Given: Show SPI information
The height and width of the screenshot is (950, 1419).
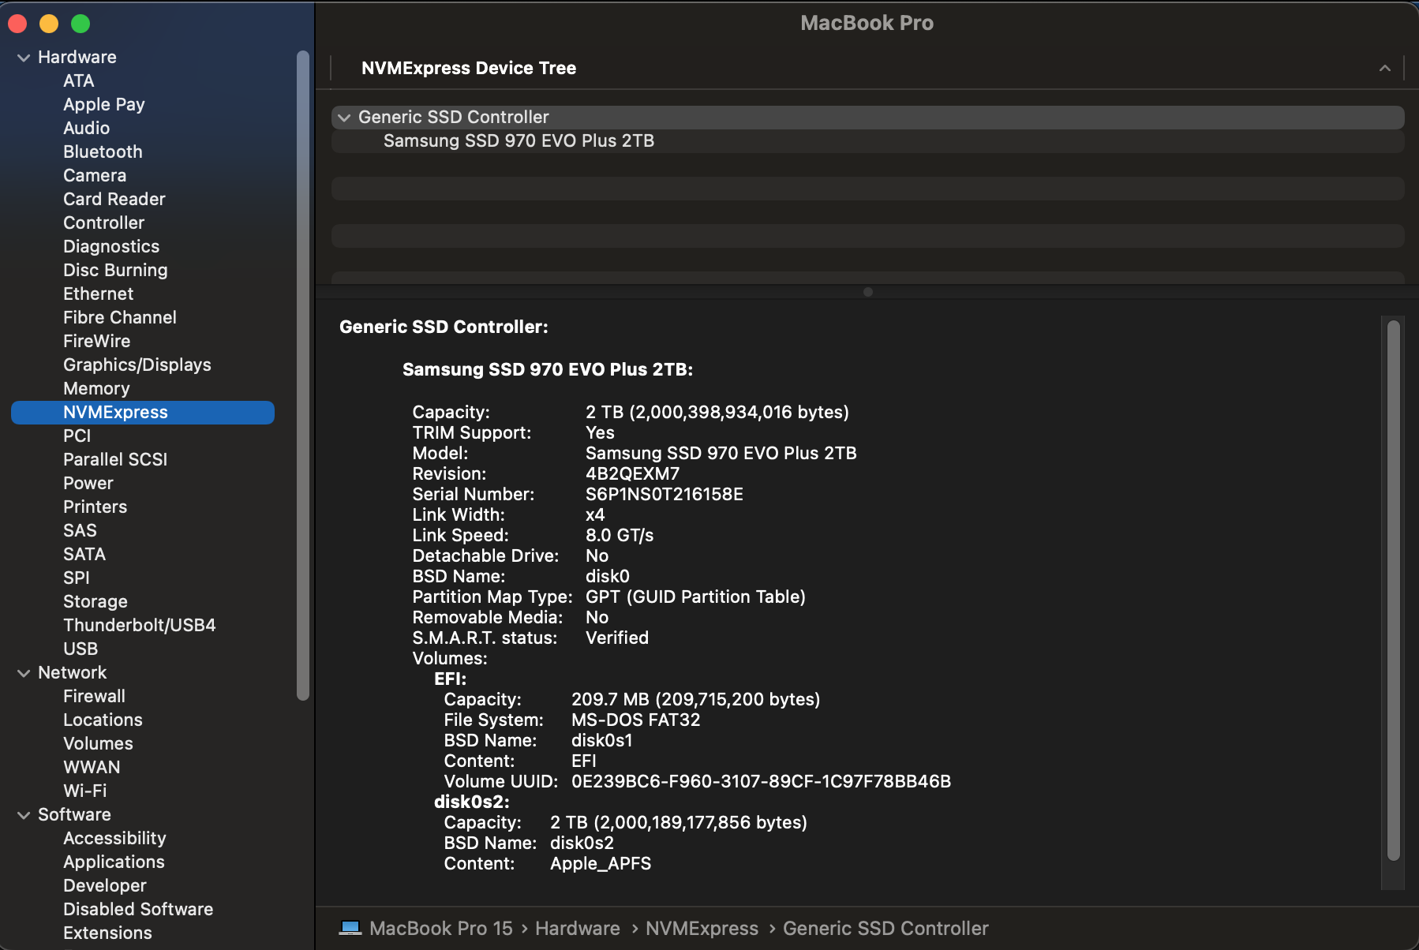Looking at the screenshot, I should pos(77,578).
